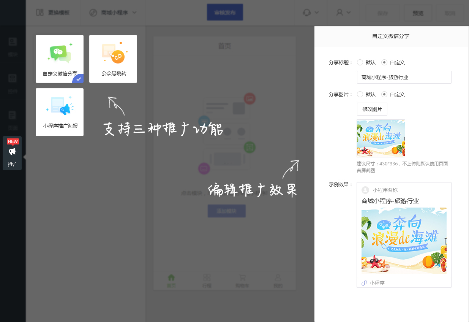The width and height of the screenshot is (469, 322).
Task: Click the 首页 home tab icon in preview
Action: pos(171,278)
